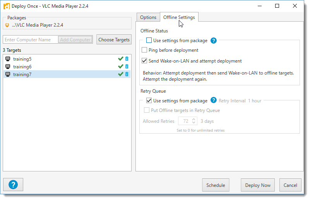Switch to the Options tab
The image size is (310, 200).
[148, 17]
